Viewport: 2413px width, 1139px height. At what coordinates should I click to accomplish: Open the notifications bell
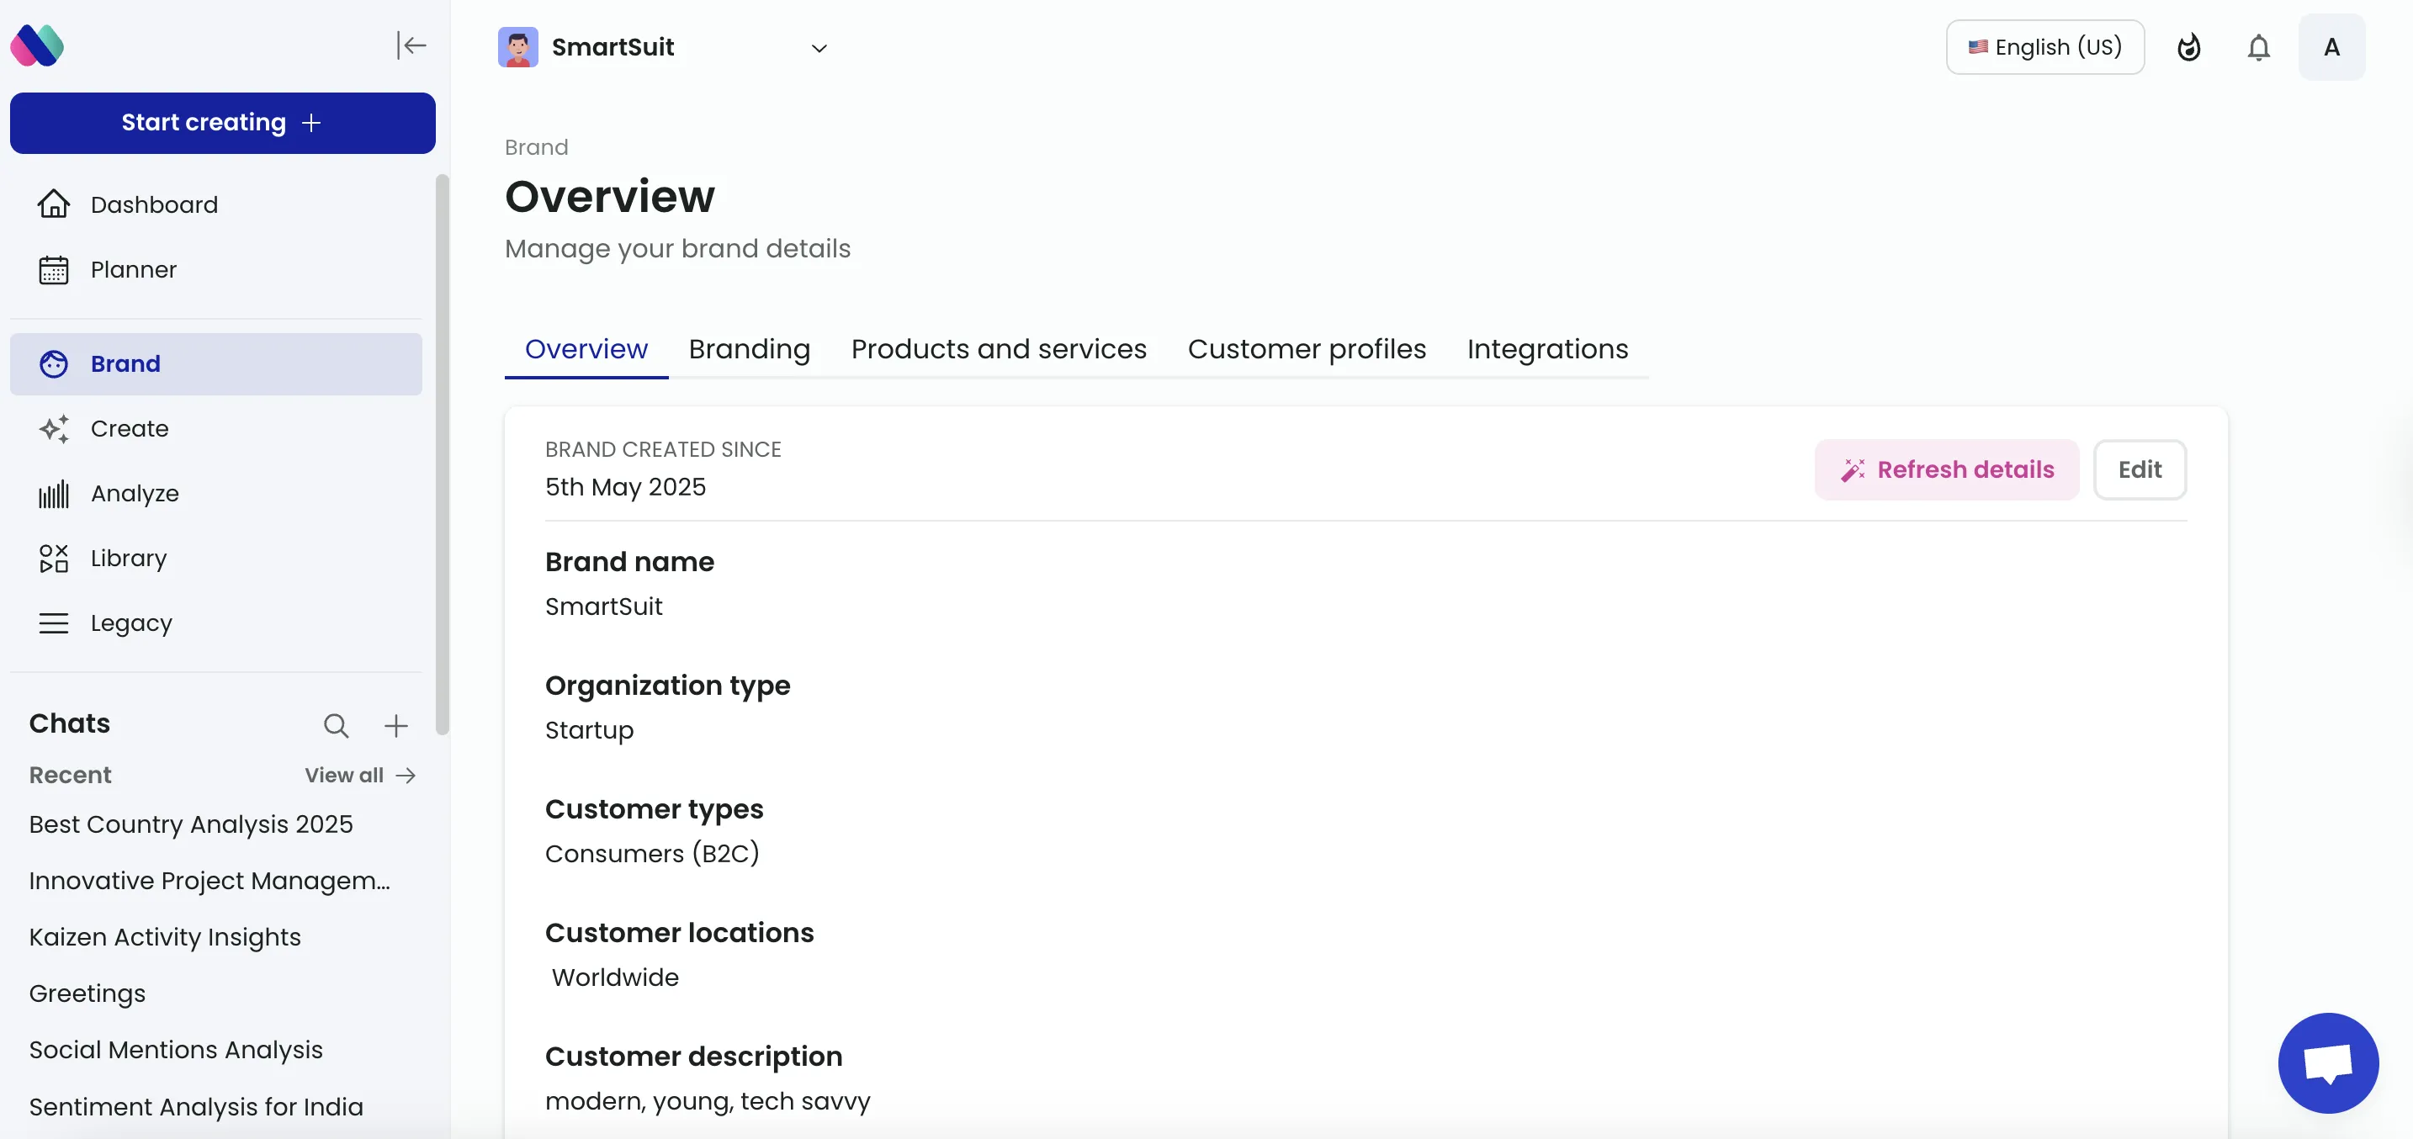(x=2258, y=47)
